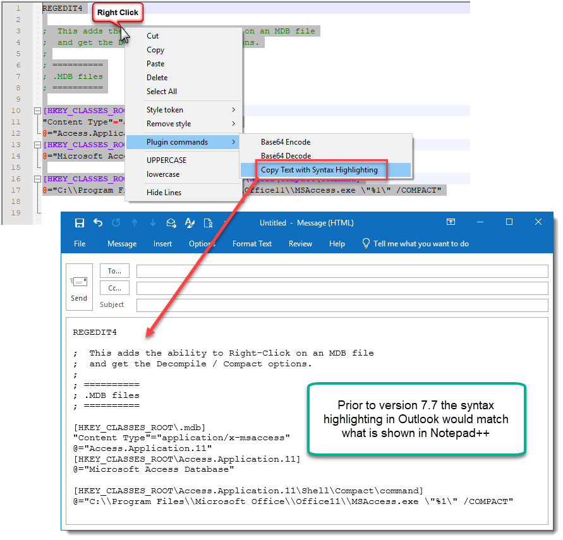Click into the Subject field
563x540 pixels.
tap(342, 305)
